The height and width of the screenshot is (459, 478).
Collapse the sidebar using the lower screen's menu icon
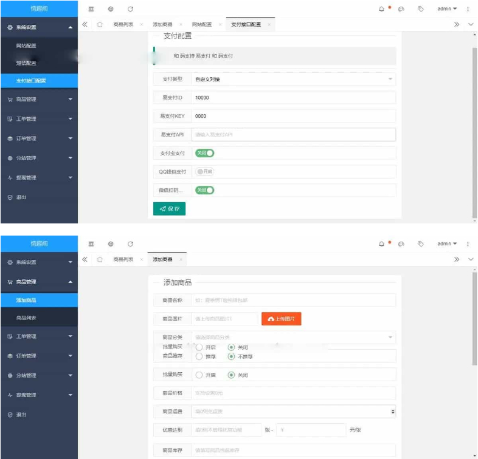tap(91, 244)
